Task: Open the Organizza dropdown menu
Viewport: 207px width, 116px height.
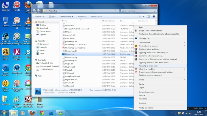Action: pos(39,16)
